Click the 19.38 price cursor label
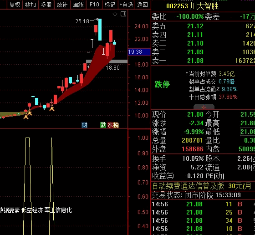 click(x=139, y=52)
